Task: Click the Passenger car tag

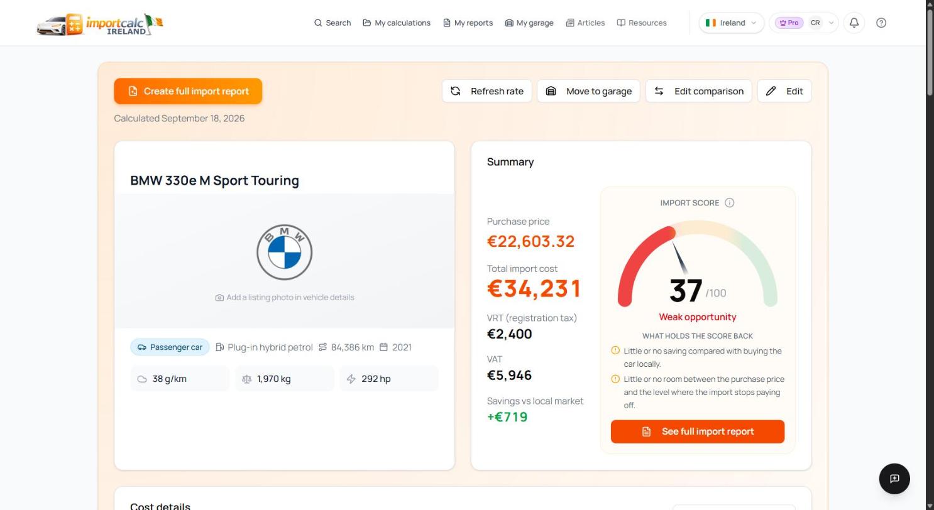Action: point(170,347)
